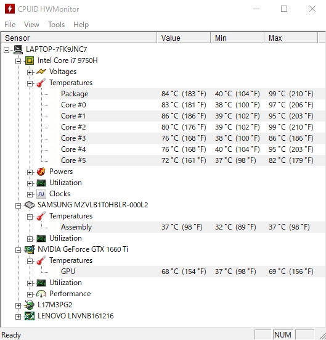Click the Powers flame icon
This screenshot has height=340, width=326.
[41, 172]
